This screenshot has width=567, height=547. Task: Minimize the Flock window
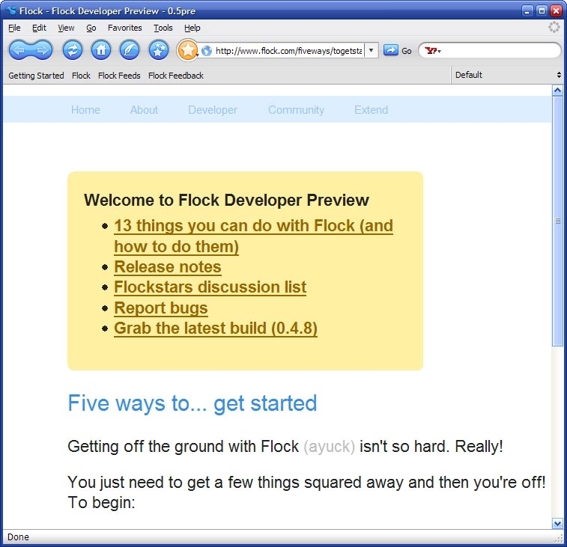[527, 10]
